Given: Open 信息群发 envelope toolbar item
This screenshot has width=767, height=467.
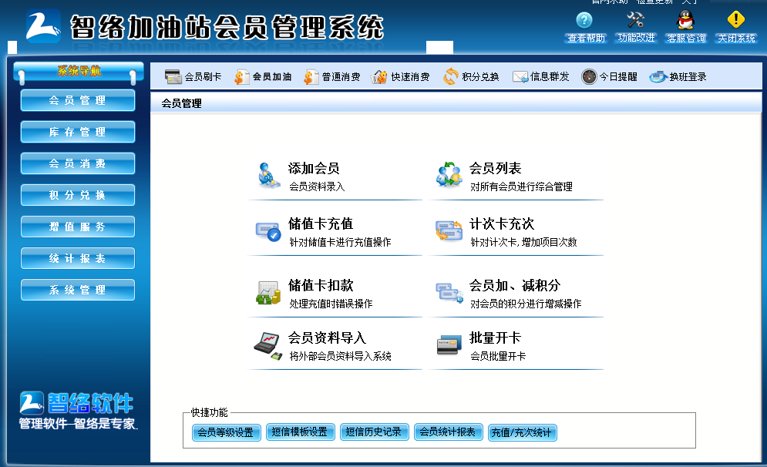Looking at the screenshot, I should coord(540,77).
